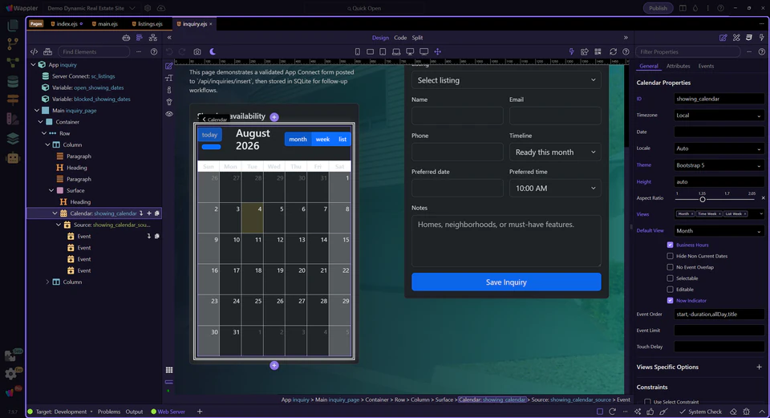This screenshot has height=418, width=770.
Task: Open the Timezone Local dropdown
Action: click(719, 116)
